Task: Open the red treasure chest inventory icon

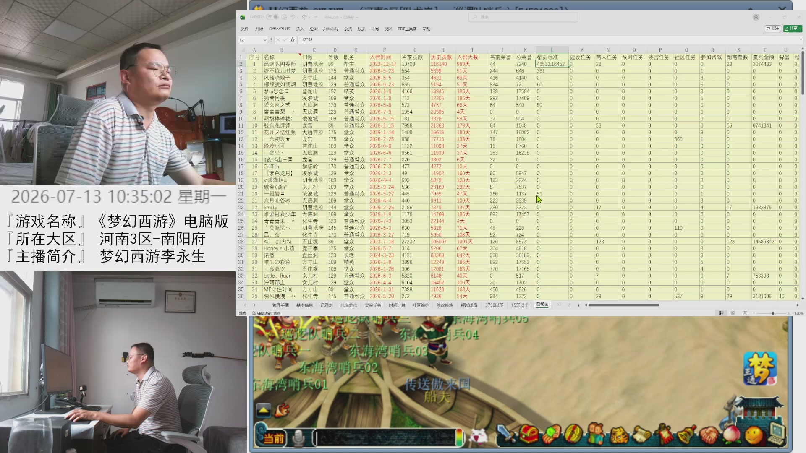Action: pyautogui.click(x=529, y=434)
